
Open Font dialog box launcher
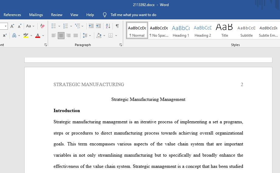pos(46,45)
